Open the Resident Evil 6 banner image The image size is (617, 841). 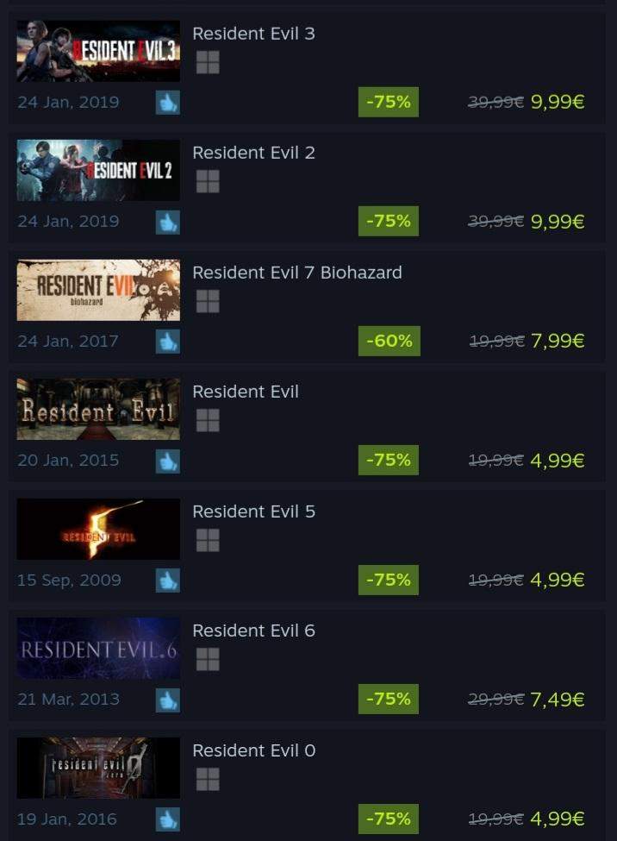pos(98,649)
